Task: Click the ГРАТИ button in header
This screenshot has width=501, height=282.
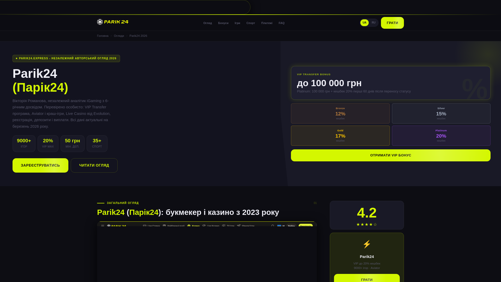Action: pos(392,23)
